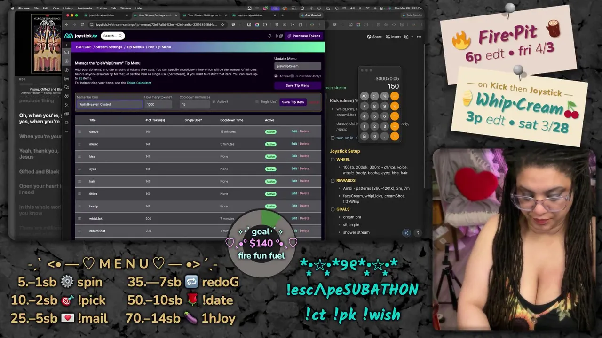This screenshot has width=602, height=338.
Task: Check the GOALS checkbox in notes
Action: [x=333, y=209]
